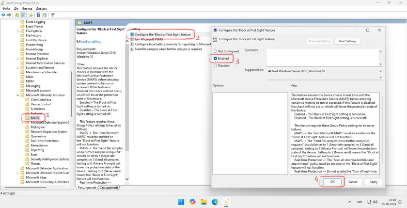
Task: Click in the Comment text box
Action: (x=322, y=57)
